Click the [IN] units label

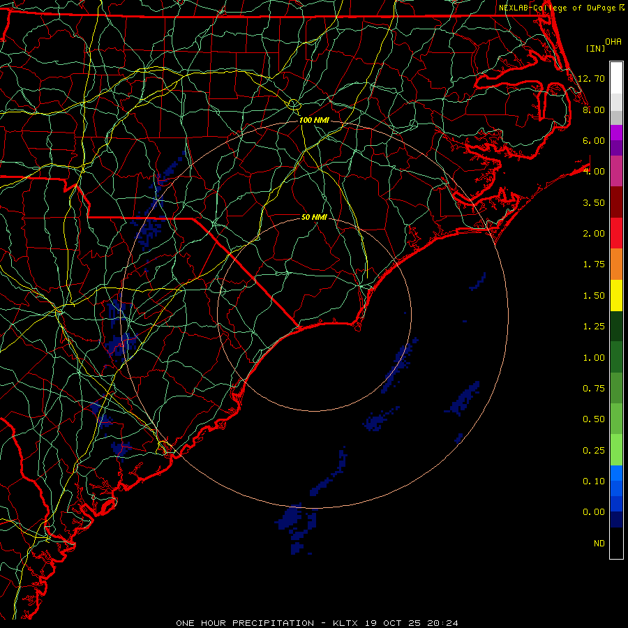595,48
